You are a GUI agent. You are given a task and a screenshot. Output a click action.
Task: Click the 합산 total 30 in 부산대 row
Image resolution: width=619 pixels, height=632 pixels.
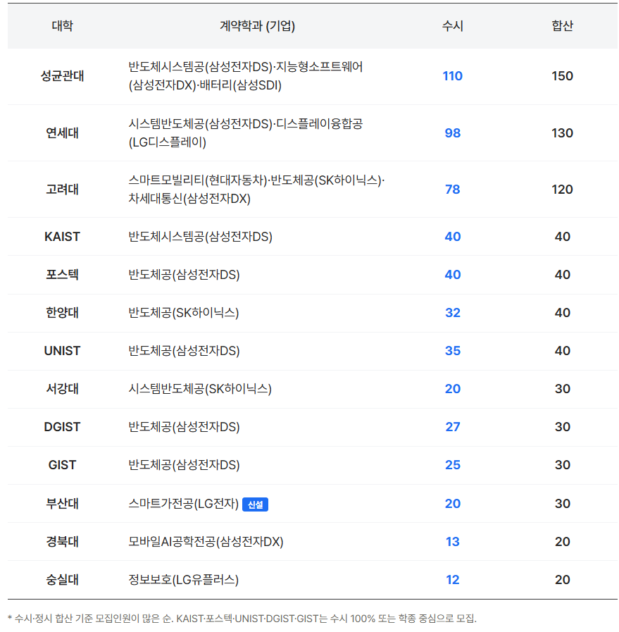pos(562,504)
